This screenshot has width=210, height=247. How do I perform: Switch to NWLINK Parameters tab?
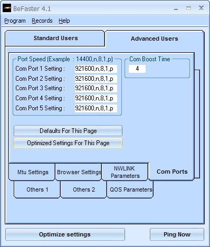(125, 172)
